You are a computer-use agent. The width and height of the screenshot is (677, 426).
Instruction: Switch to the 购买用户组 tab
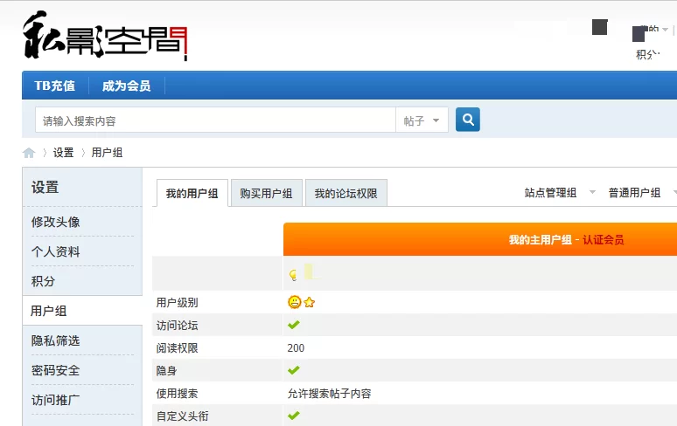click(267, 194)
